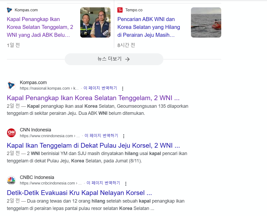Image resolution: width=267 pixels, height=216 pixels.
Task: Click Tempo thumbnail showing rescue boat at sea
Action: (x=206, y=22)
